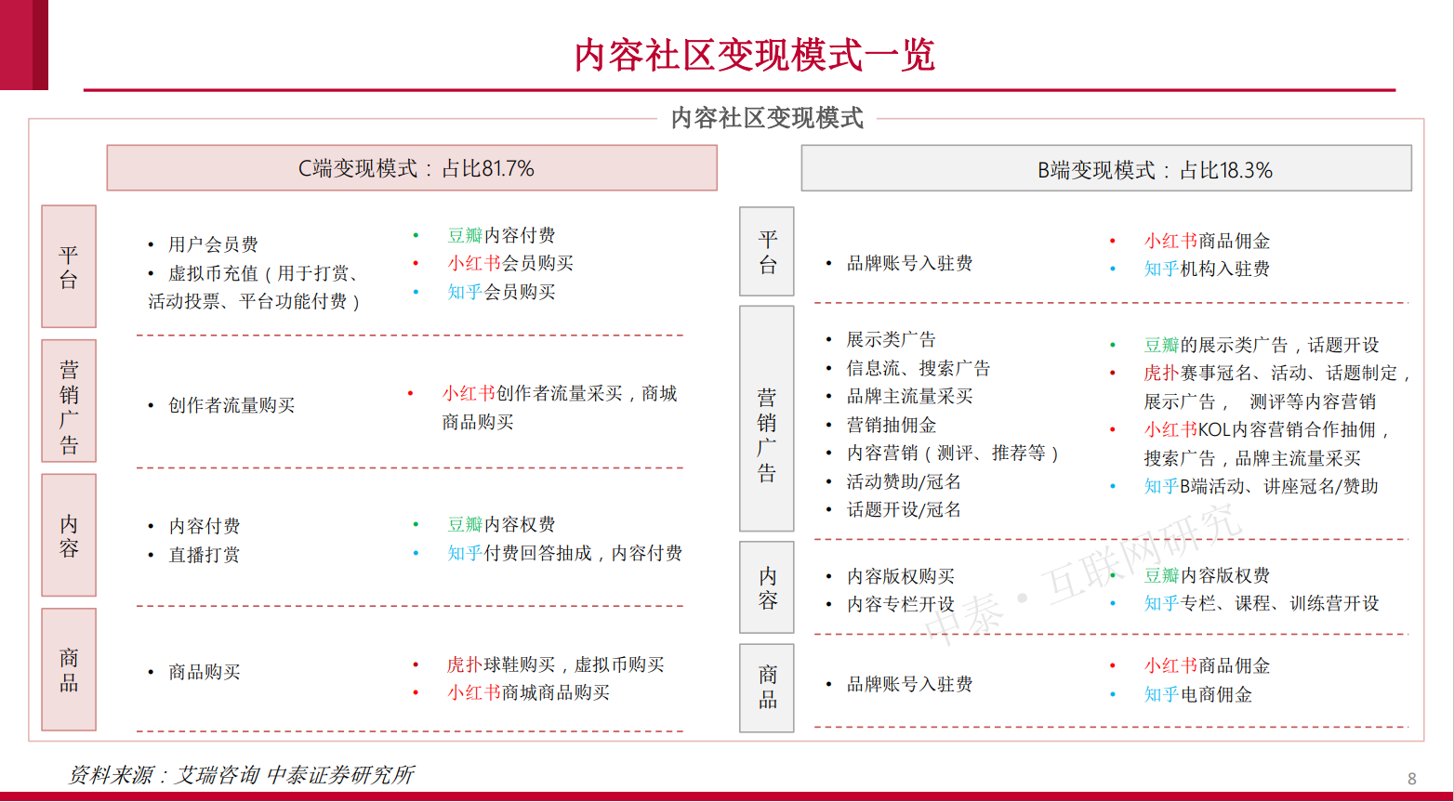The height and width of the screenshot is (802, 1454).
Task: Select 内容营销(测评、推荐等) bullet
Action: (x=953, y=453)
